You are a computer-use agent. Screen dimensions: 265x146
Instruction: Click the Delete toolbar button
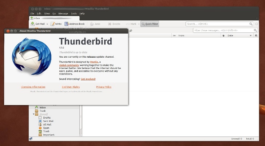click(x=114, y=24)
